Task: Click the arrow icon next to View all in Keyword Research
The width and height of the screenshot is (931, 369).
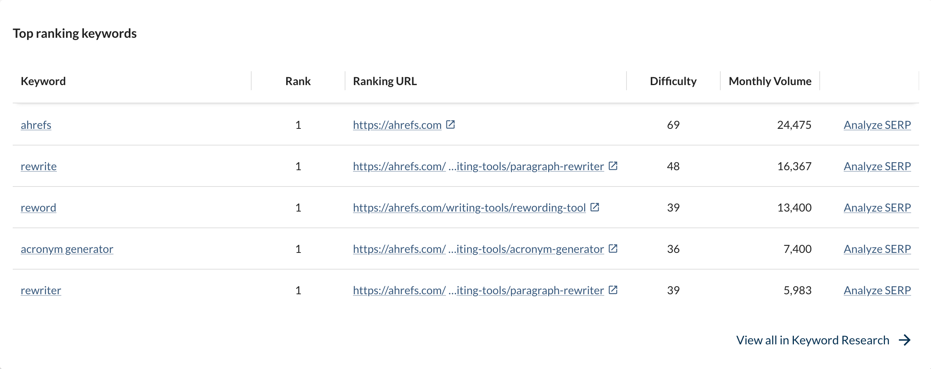Action: coord(905,340)
